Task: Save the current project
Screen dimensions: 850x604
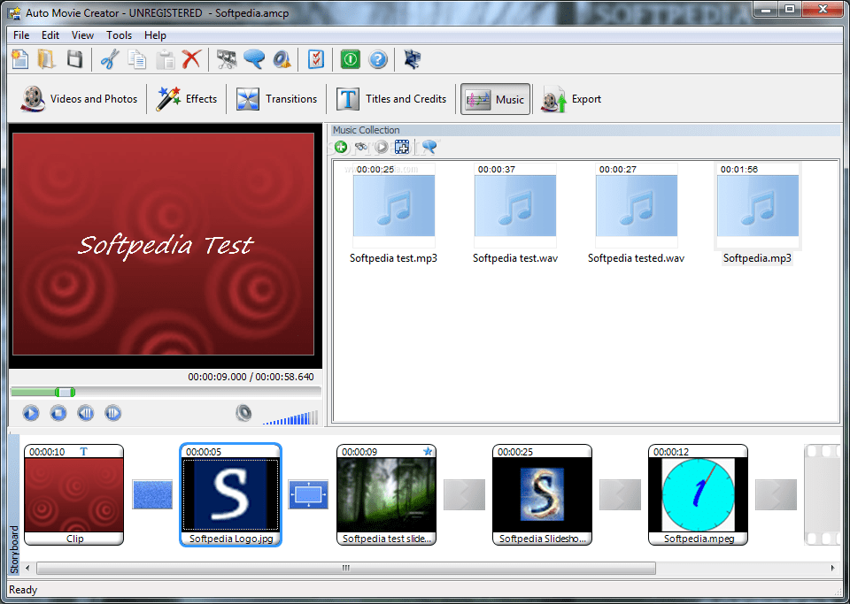Action: [75, 59]
